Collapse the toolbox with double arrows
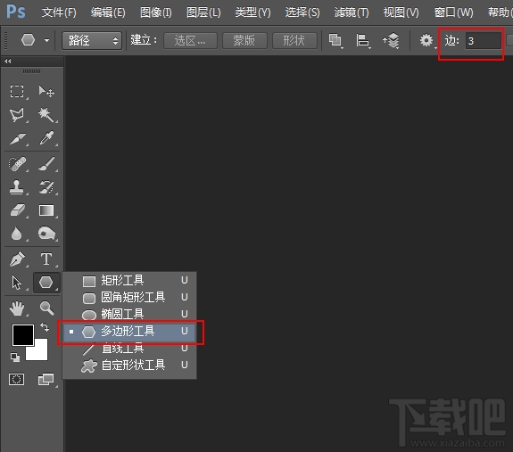513x452 pixels. click(7, 61)
